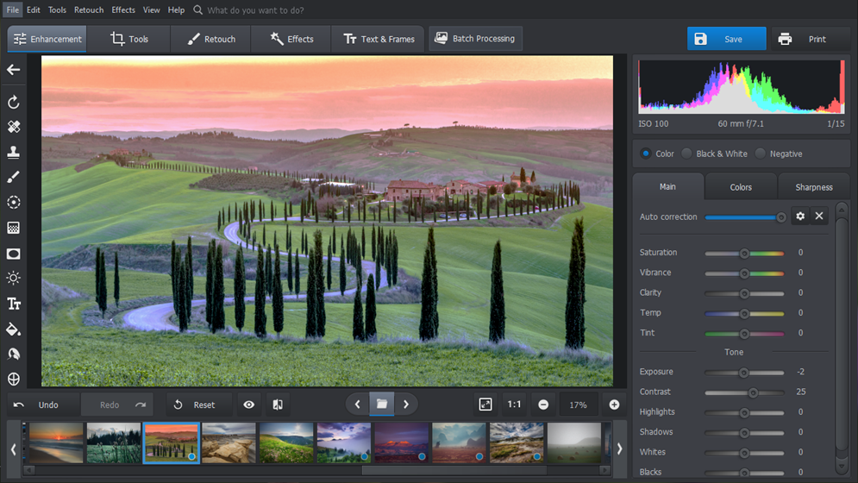Pick the paint bucket fill tool
The width and height of the screenshot is (858, 483).
pos(14,329)
